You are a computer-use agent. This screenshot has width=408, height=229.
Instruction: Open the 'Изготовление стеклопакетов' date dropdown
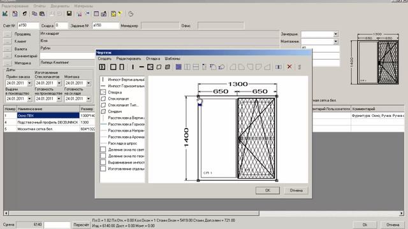tap(59, 83)
